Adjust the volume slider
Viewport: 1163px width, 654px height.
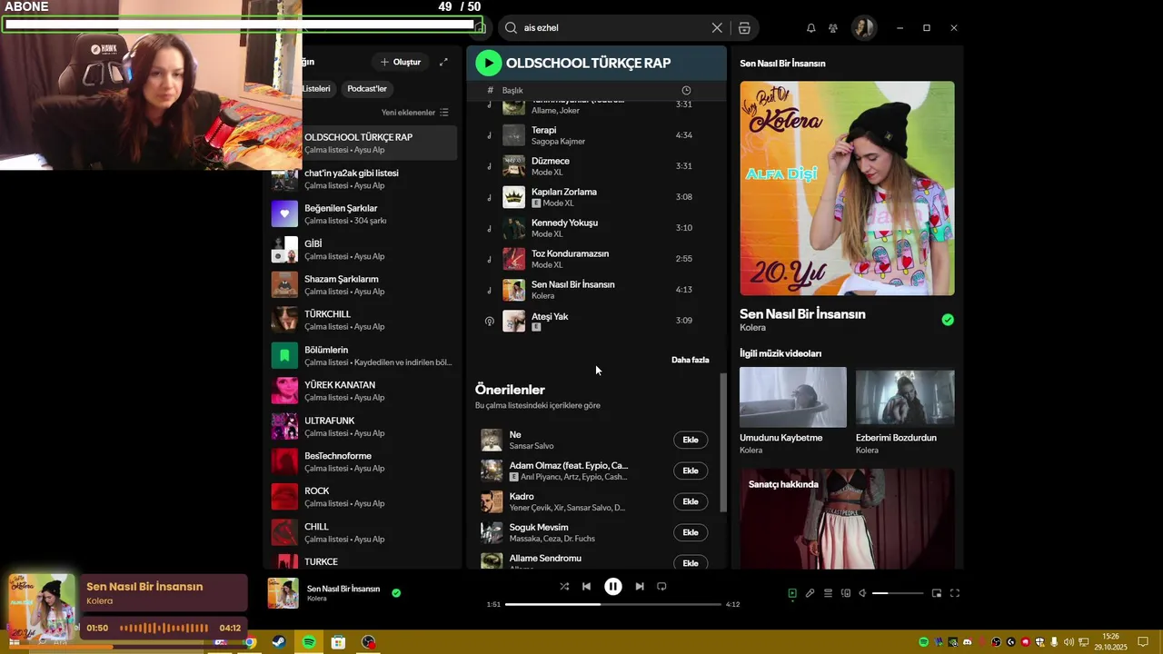[x=898, y=593]
